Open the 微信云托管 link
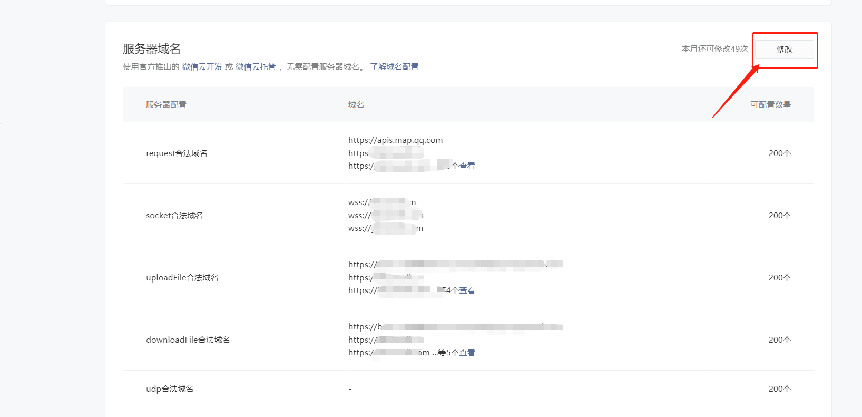This screenshot has width=862, height=417. (x=256, y=67)
